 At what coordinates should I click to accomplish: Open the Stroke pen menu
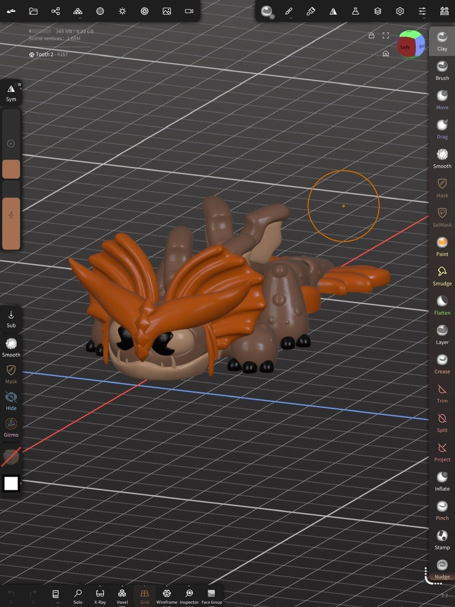click(x=289, y=11)
